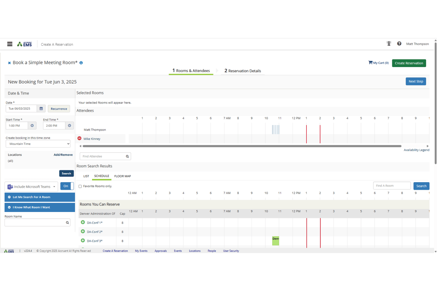Click the Create Reservation button
The width and height of the screenshot is (437, 291).
click(409, 63)
